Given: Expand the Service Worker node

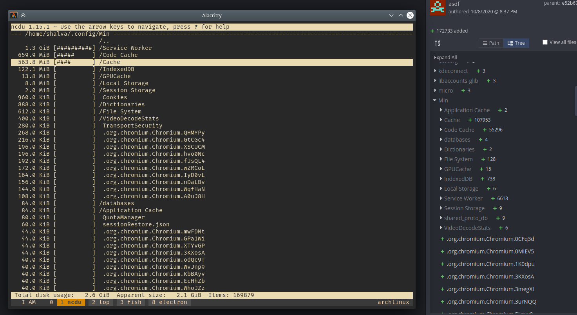Looking at the screenshot, I should click(441, 198).
